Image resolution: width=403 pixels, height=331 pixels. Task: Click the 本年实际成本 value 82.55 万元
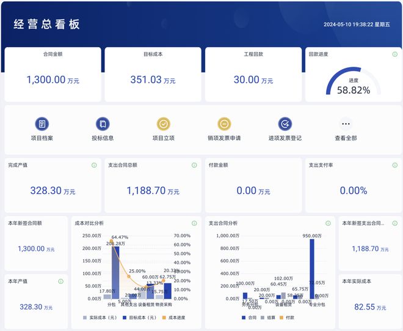tap(370, 307)
